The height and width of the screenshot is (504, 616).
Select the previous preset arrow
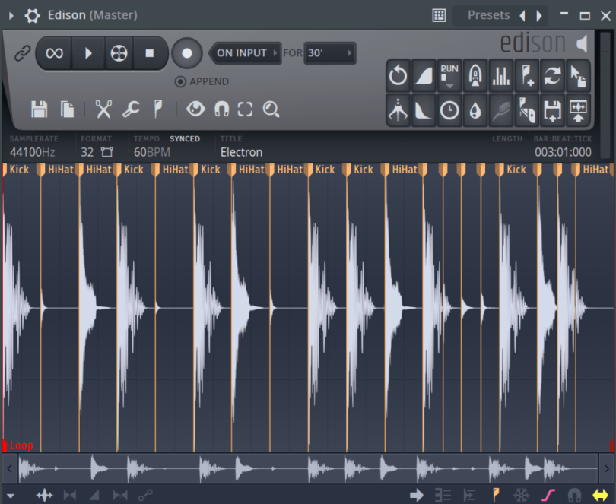coord(522,16)
